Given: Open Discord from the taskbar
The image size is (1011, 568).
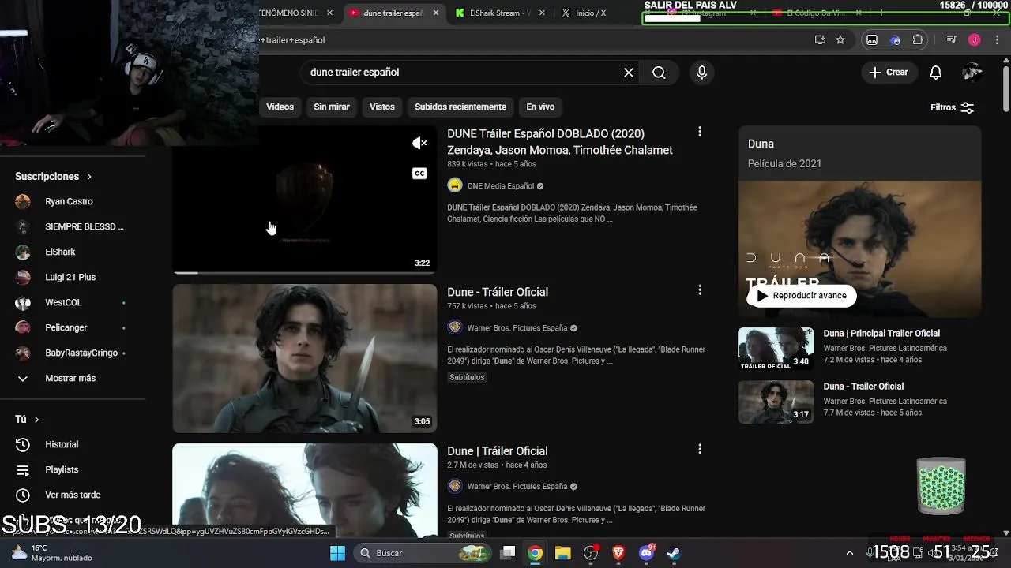Looking at the screenshot, I should [646, 553].
